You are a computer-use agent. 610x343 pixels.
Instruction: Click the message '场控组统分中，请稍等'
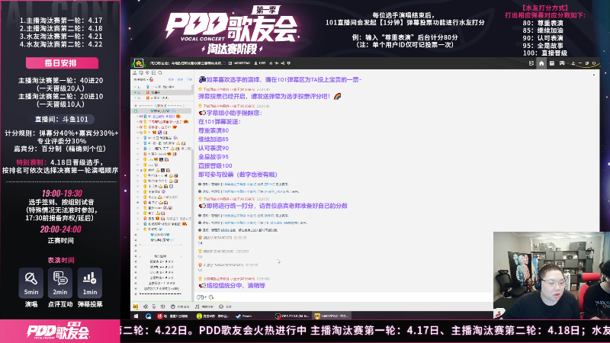(232, 285)
